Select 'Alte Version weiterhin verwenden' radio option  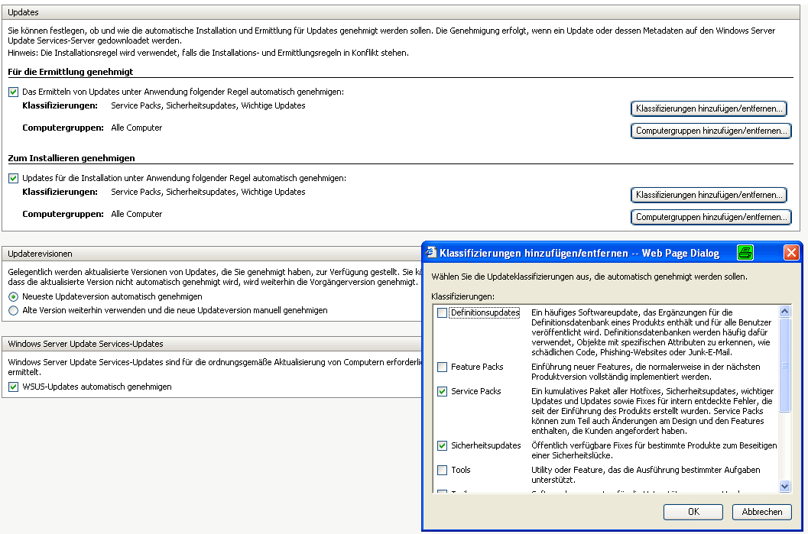[x=14, y=310]
